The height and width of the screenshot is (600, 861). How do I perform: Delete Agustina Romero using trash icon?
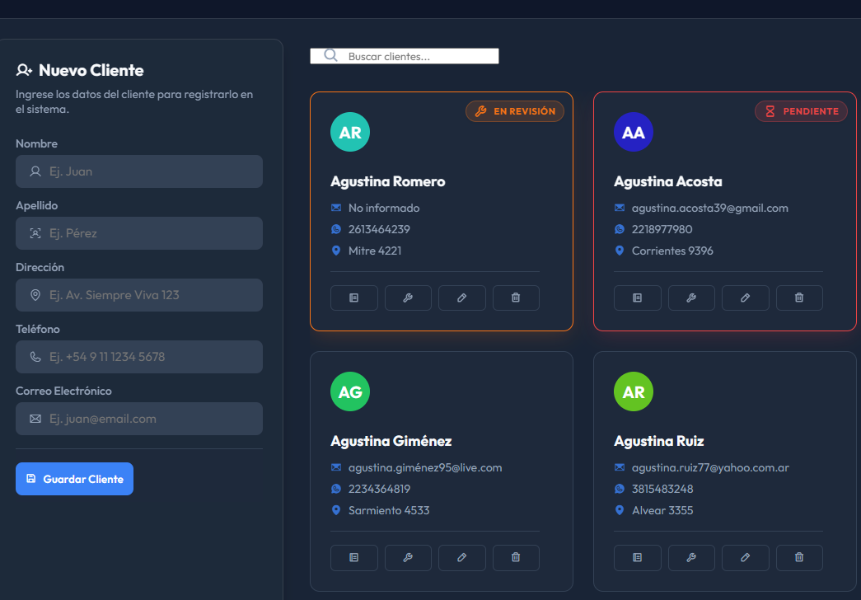pyautogui.click(x=516, y=298)
